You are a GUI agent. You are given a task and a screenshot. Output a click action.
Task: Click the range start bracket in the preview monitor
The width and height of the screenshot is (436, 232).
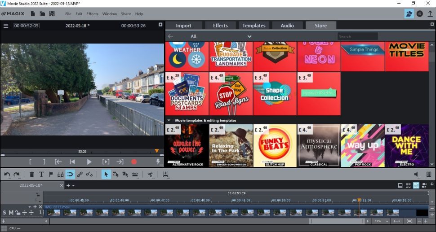[x=30, y=162]
